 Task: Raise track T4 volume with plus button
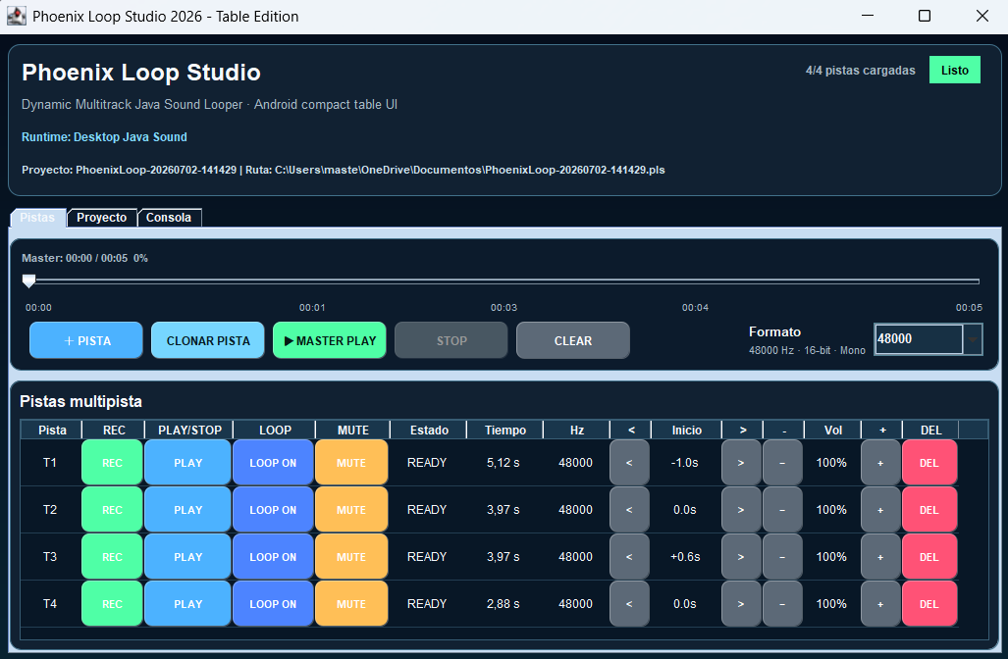click(x=880, y=604)
